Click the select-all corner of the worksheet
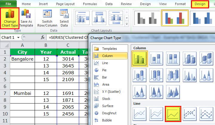This screenshot has height=125, width=215. (5, 45)
